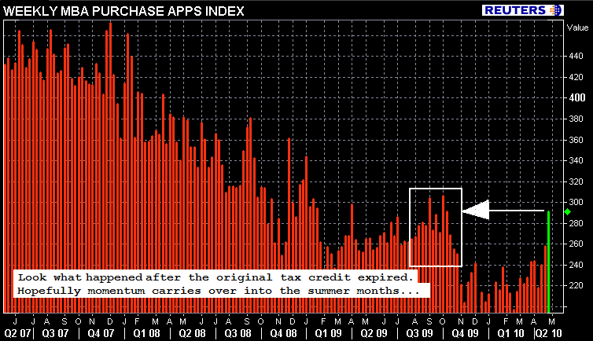Click the green diamond value marker

tap(568, 212)
